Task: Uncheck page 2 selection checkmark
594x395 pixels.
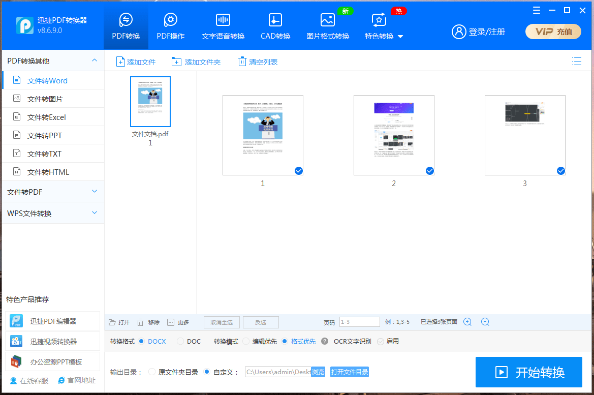Action: point(429,171)
